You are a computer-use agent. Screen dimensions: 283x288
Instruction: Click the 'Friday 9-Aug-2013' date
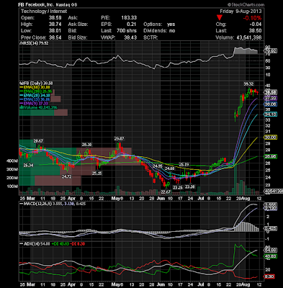pos(241,12)
